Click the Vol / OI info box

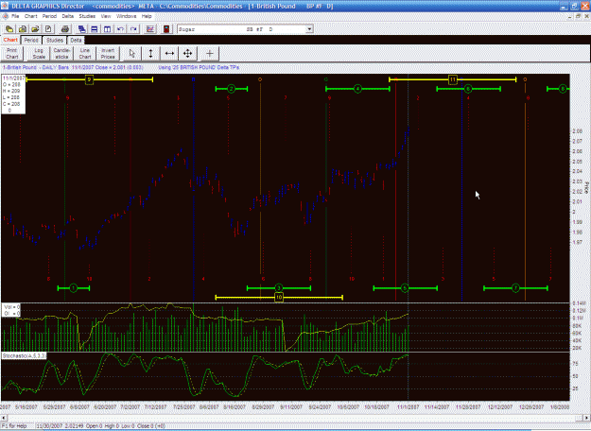click(11, 310)
